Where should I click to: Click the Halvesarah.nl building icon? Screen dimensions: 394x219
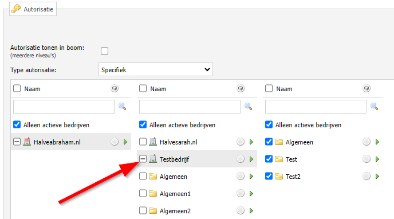point(153,142)
